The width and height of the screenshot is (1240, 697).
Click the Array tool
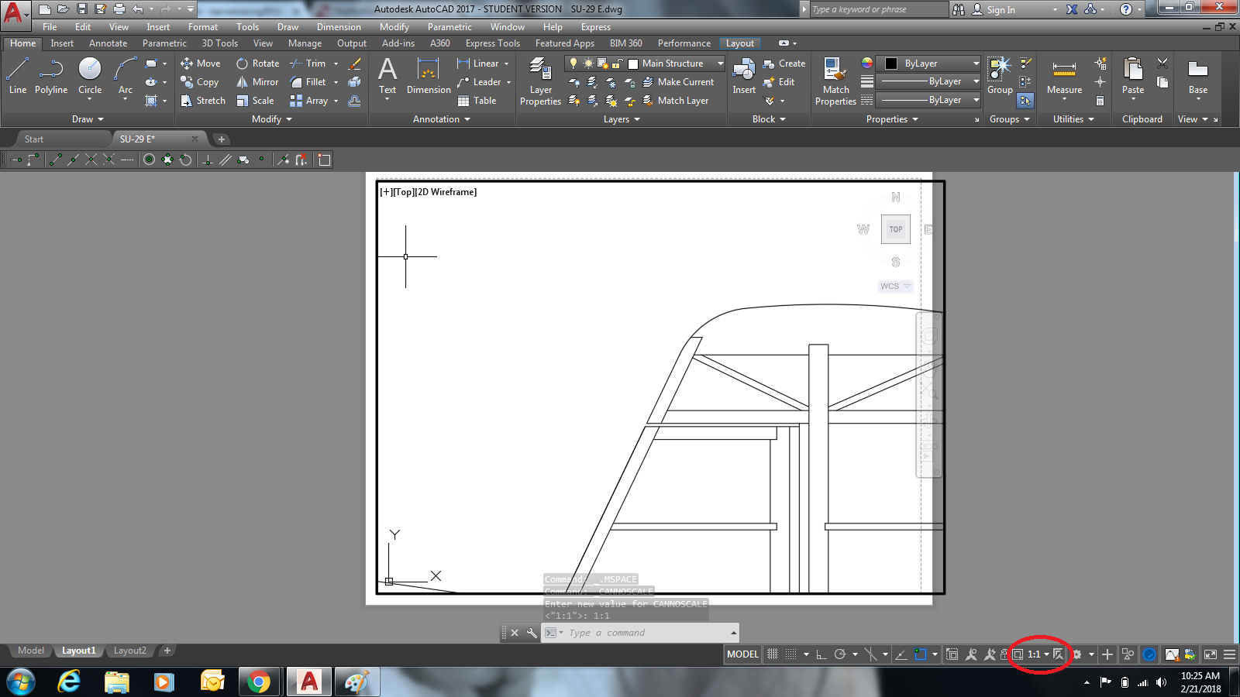click(x=309, y=101)
